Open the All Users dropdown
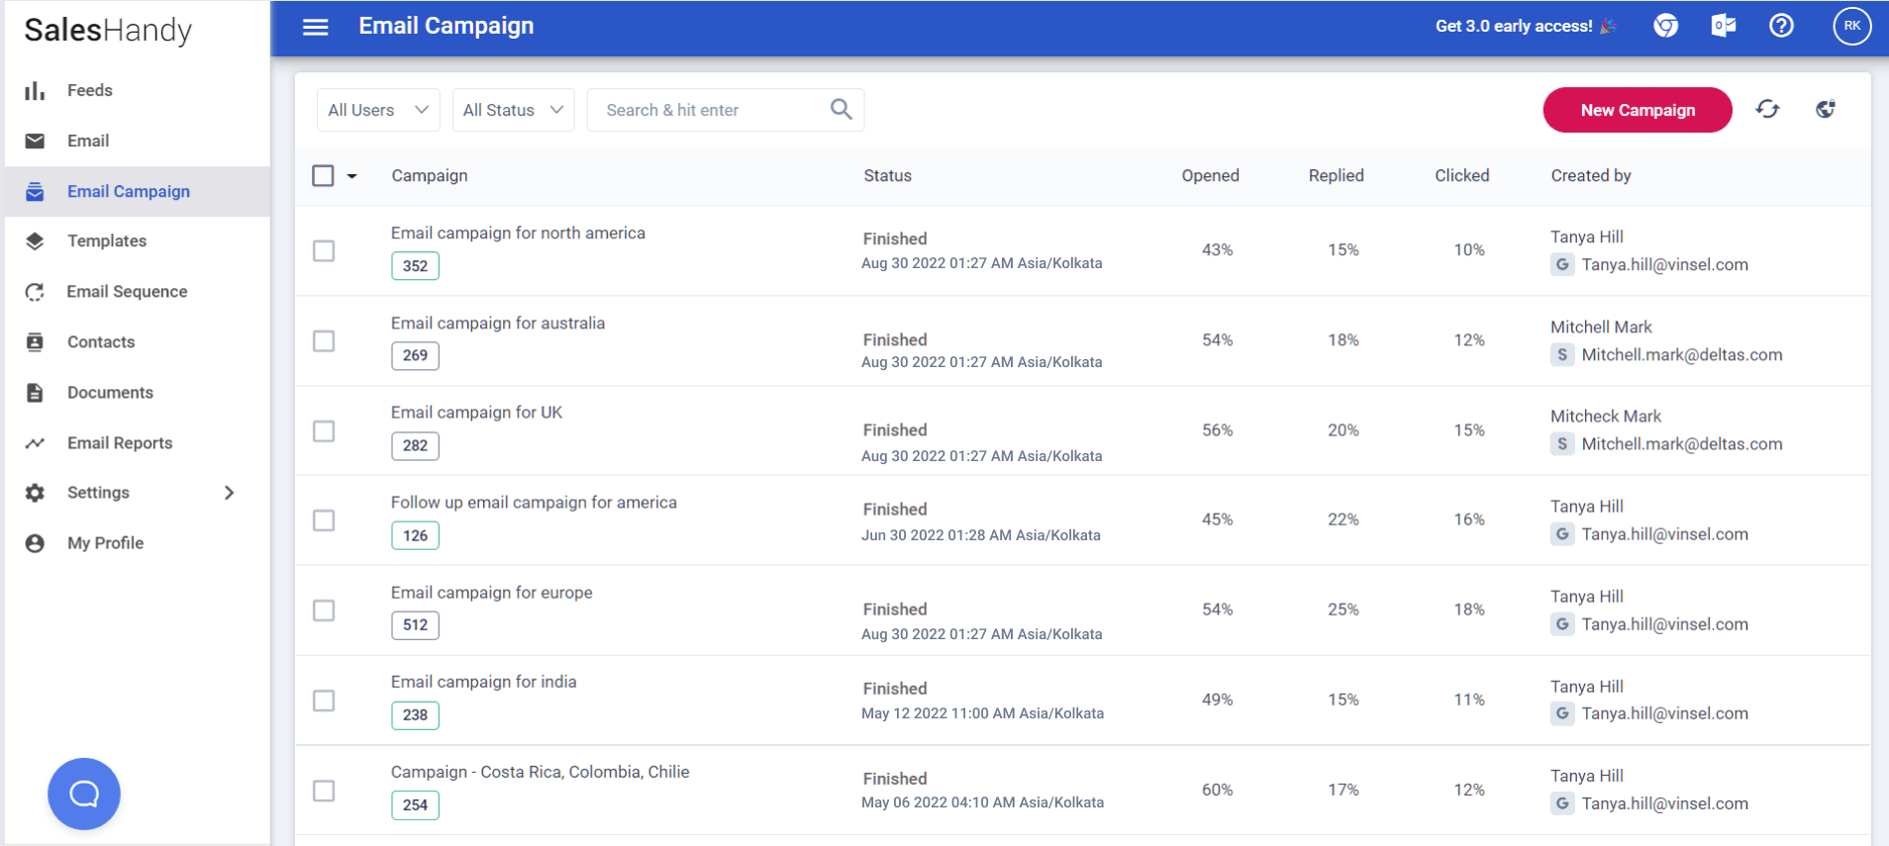This screenshot has height=846, width=1889. pos(378,110)
